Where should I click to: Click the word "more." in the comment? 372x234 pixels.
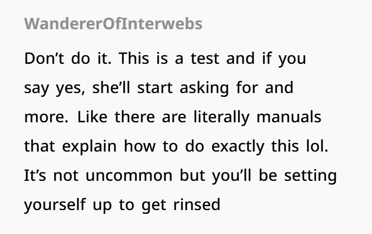pos(46,117)
